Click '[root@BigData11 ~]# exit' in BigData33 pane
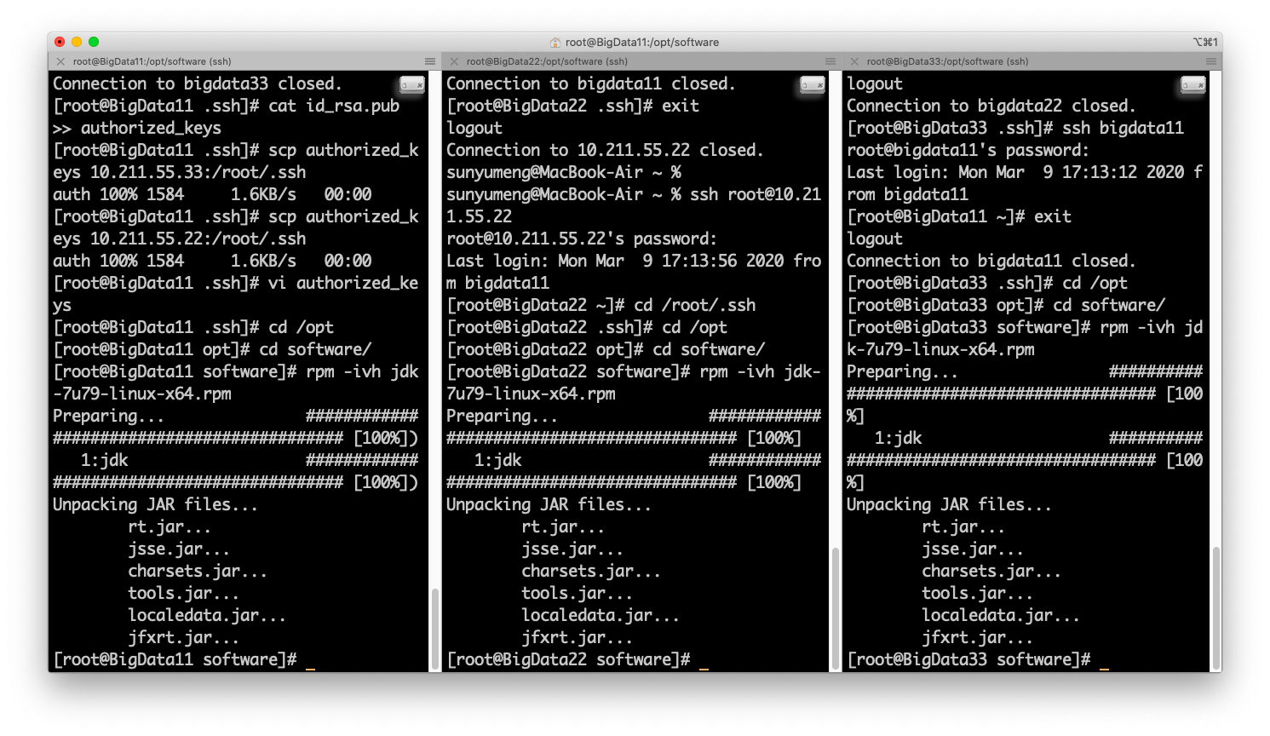This screenshot has height=736, width=1270. click(x=959, y=216)
